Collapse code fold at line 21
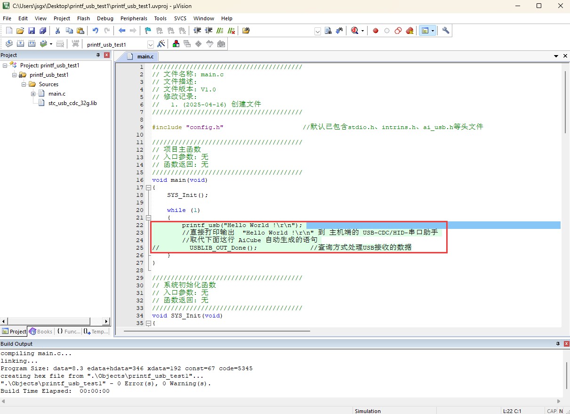 point(148,218)
